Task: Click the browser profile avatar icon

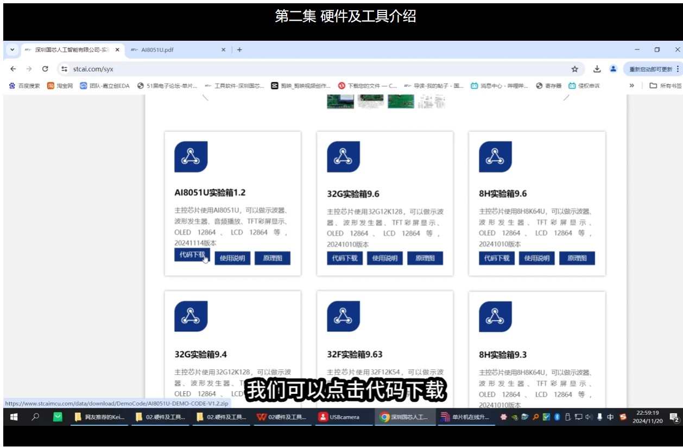Action: 613,69
